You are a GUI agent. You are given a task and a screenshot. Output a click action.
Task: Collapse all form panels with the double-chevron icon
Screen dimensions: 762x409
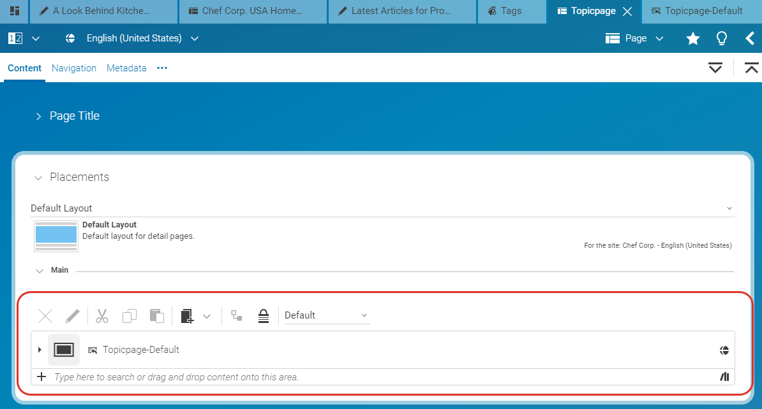(x=751, y=67)
